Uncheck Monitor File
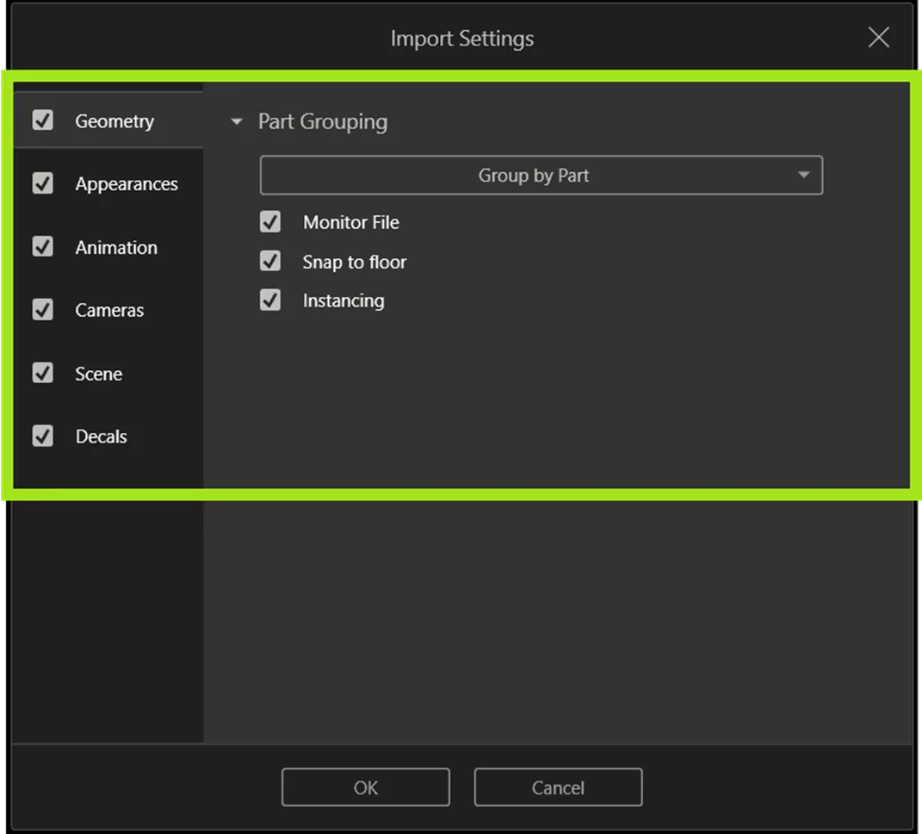The width and height of the screenshot is (922, 834). point(269,221)
